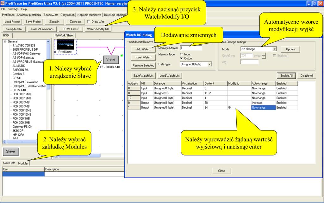Click the Increase auto-change cell

coord(263,103)
